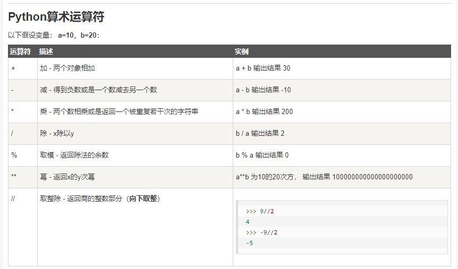Click the "+" operator cell
Image resolution: width=458 pixels, height=269 pixels.
[x=23, y=68]
